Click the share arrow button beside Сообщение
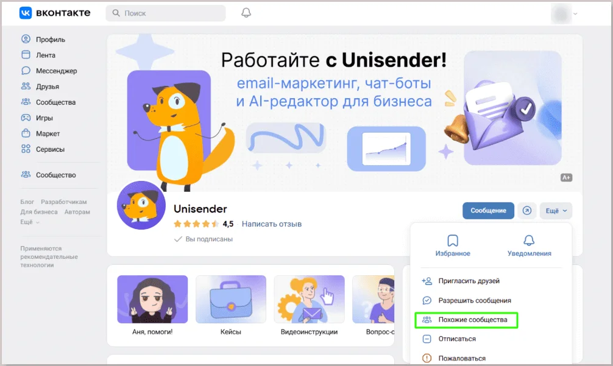Image resolution: width=613 pixels, height=366 pixels. click(x=527, y=211)
